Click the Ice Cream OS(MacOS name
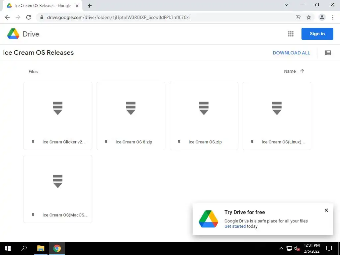The width and height of the screenshot is (340, 255). [x=65, y=215]
